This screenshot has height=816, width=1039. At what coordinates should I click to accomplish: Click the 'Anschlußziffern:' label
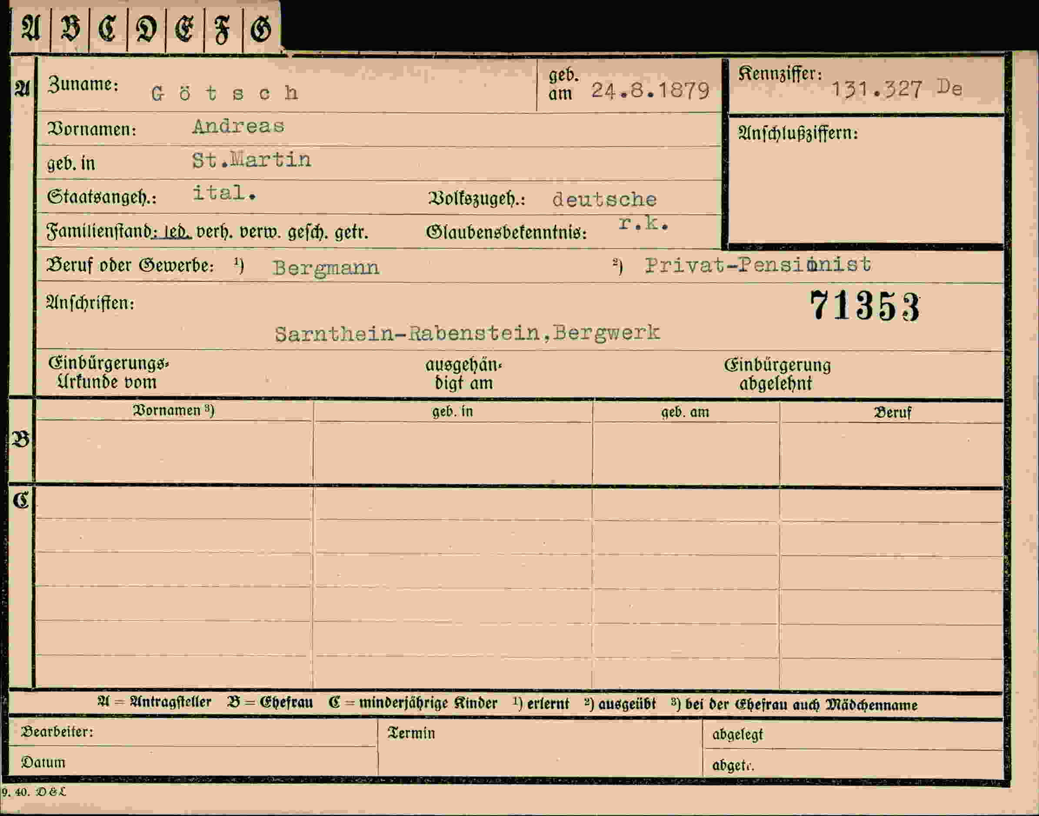click(798, 133)
